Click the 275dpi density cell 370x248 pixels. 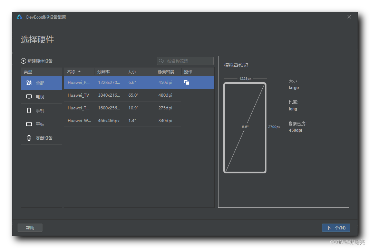pos(165,108)
